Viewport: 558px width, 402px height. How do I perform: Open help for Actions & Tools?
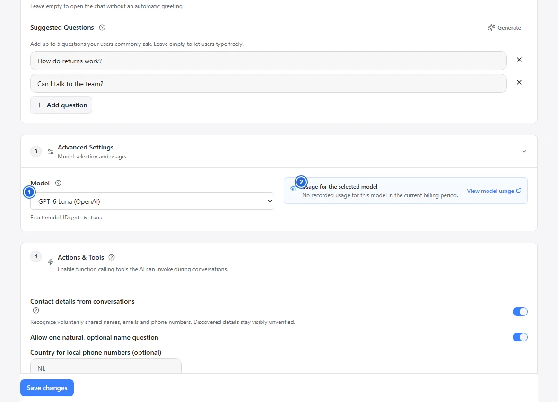[112, 257]
